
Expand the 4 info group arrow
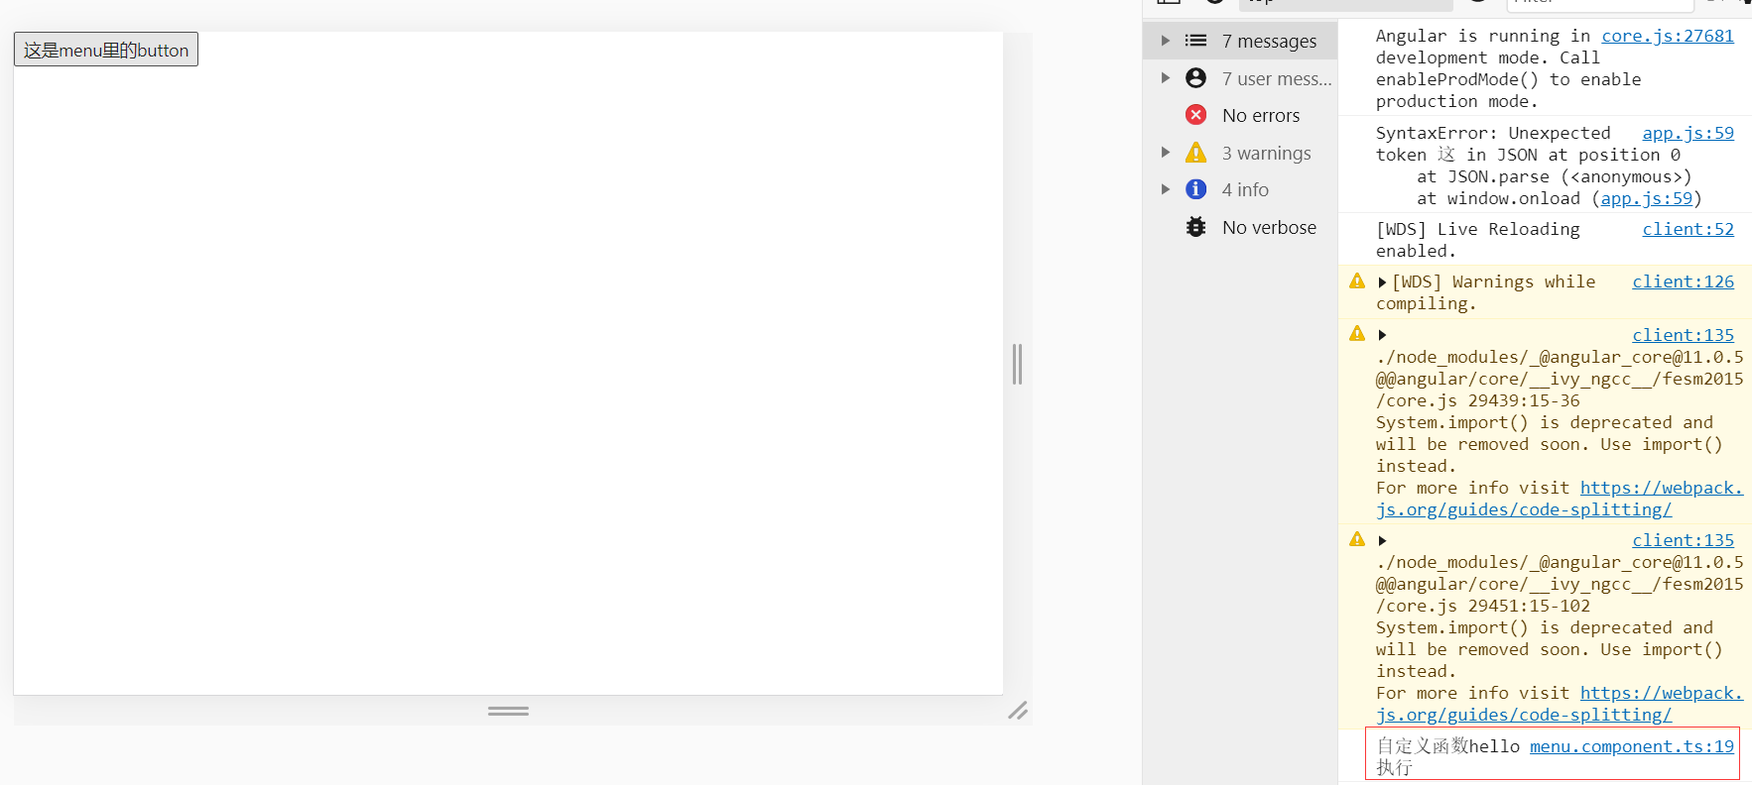1166,189
